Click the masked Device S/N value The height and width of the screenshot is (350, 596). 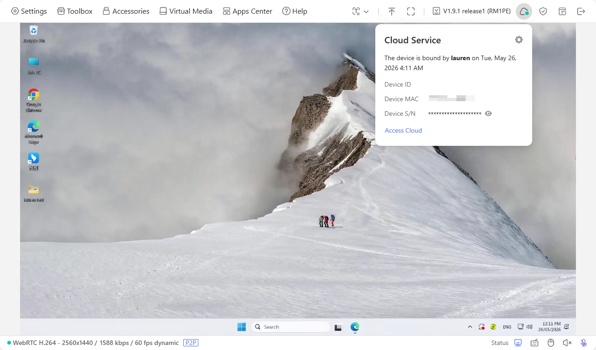tap(455, 113)
